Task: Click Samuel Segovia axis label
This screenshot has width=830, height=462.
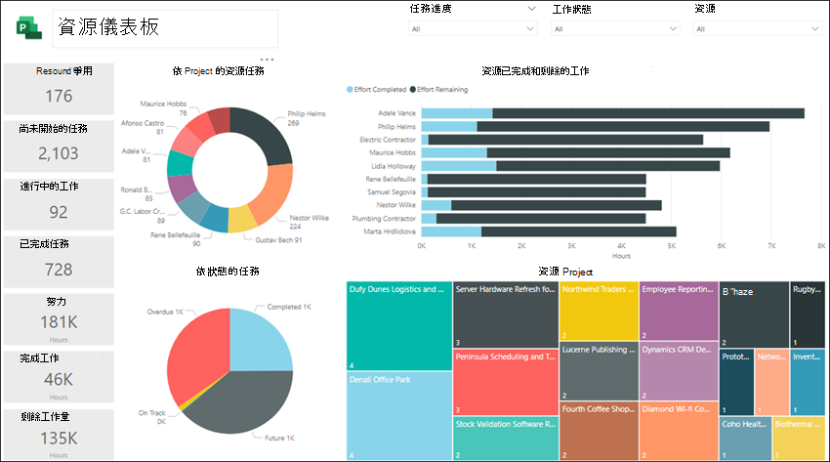Action: pyautogui.click(x=392, y=192)
